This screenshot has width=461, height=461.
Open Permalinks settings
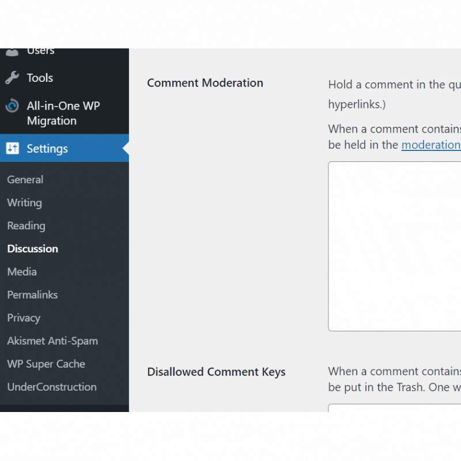[32, 294]
